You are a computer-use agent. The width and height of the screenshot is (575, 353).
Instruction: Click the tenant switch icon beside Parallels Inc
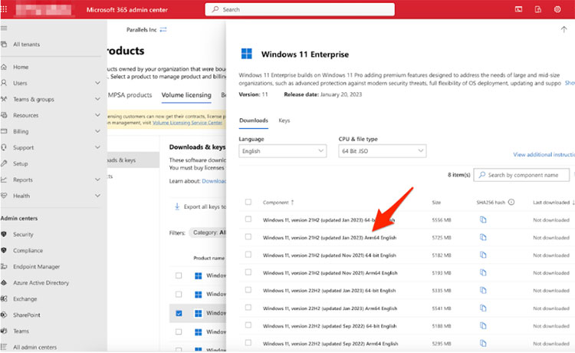pos(163,29)
